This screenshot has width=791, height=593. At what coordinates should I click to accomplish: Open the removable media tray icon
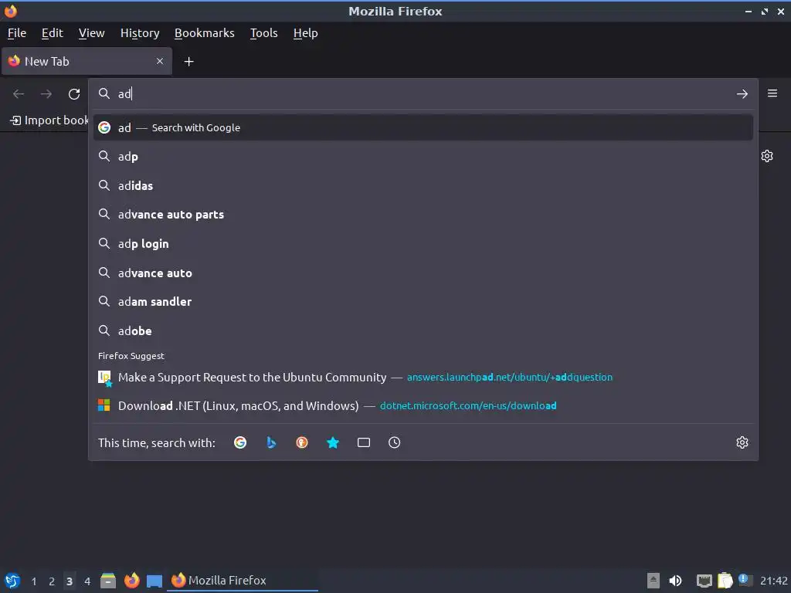tap(654, 581)
